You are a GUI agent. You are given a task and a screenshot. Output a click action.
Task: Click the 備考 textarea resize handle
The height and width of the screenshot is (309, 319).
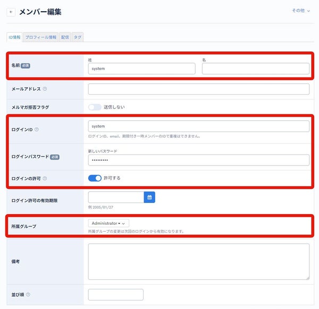click(x=308, y=278)
